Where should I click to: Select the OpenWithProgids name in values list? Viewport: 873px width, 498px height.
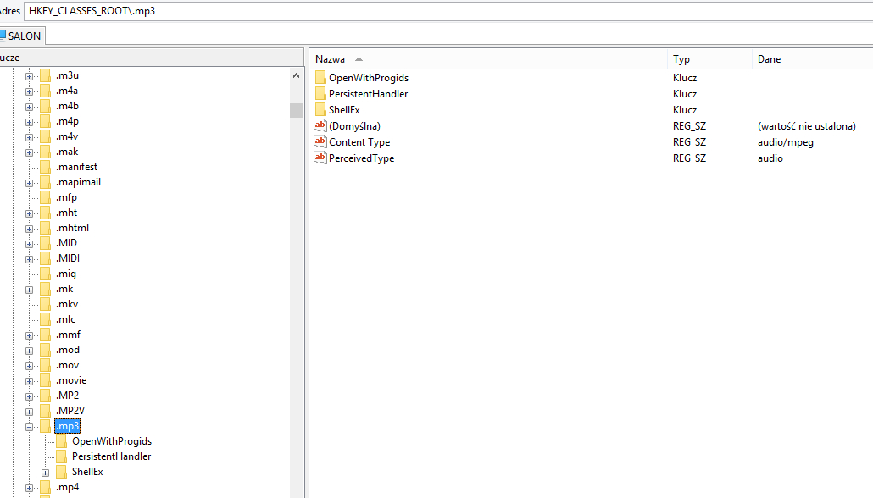click(x=369, y=78)
